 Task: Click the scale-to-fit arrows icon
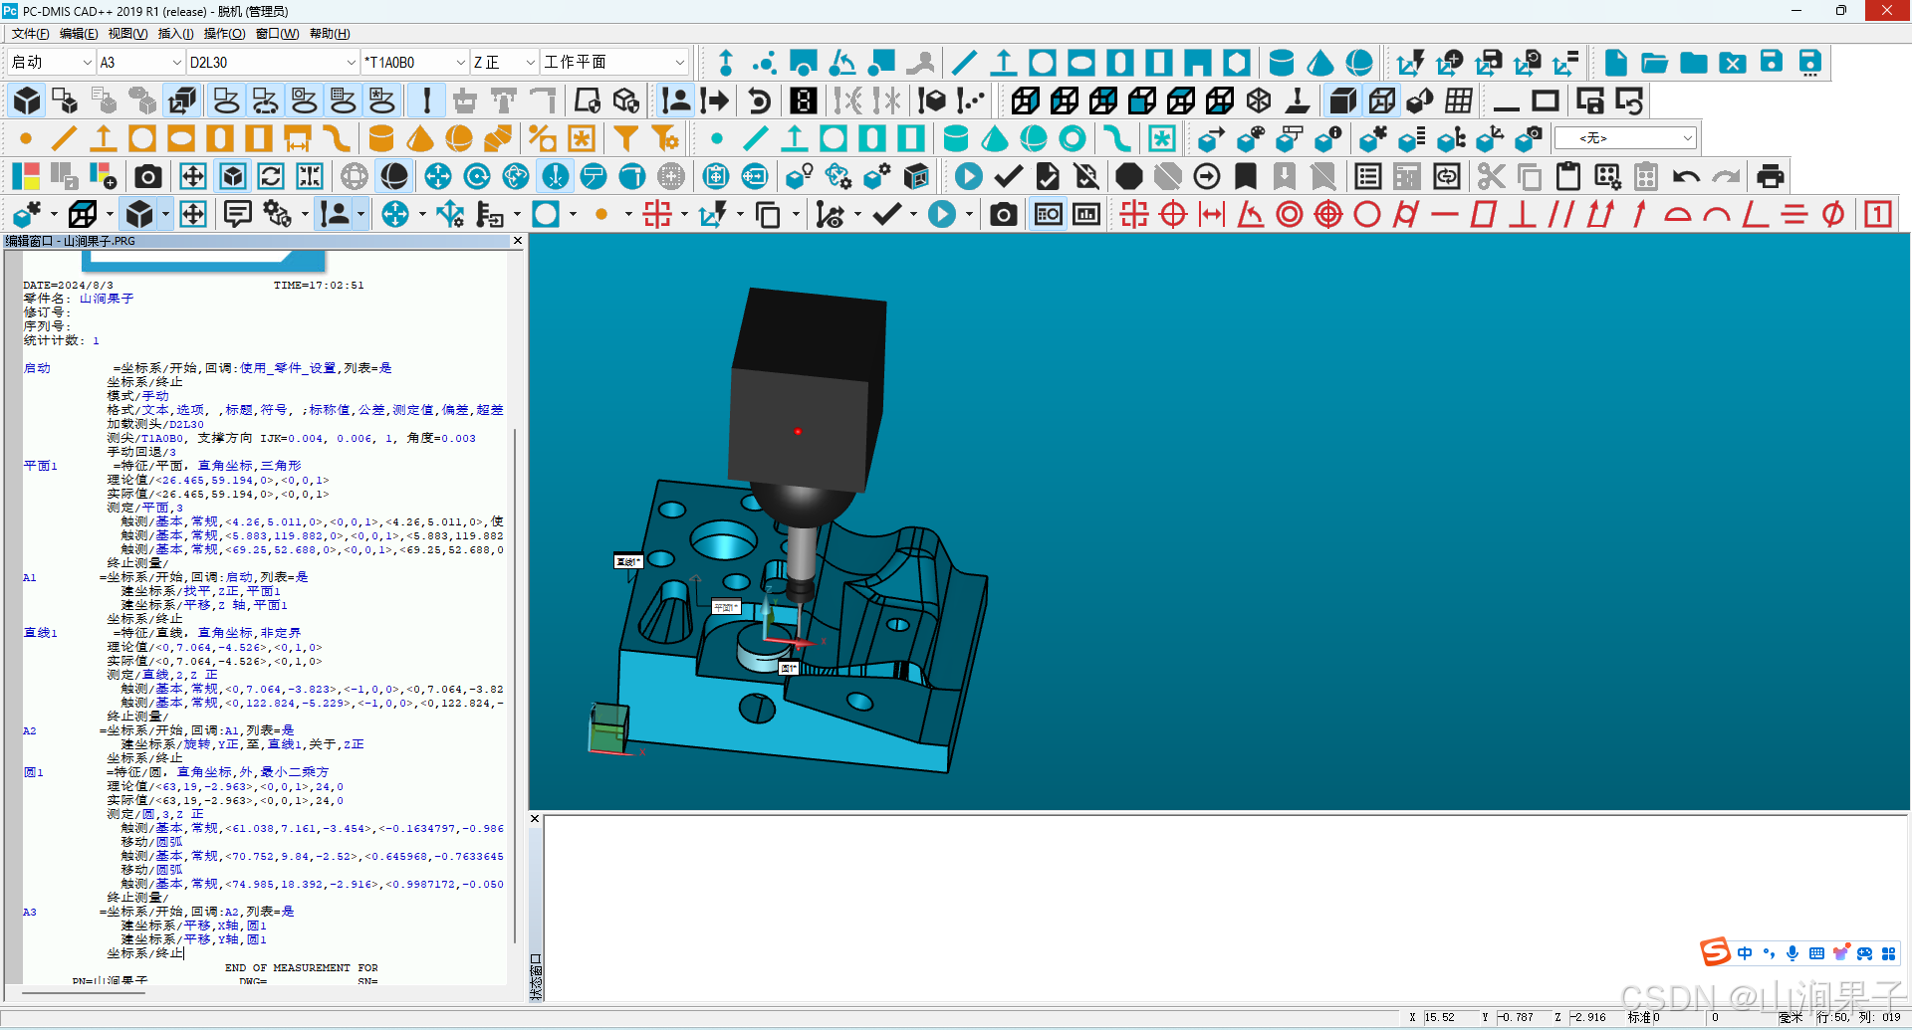coord(193,177)
